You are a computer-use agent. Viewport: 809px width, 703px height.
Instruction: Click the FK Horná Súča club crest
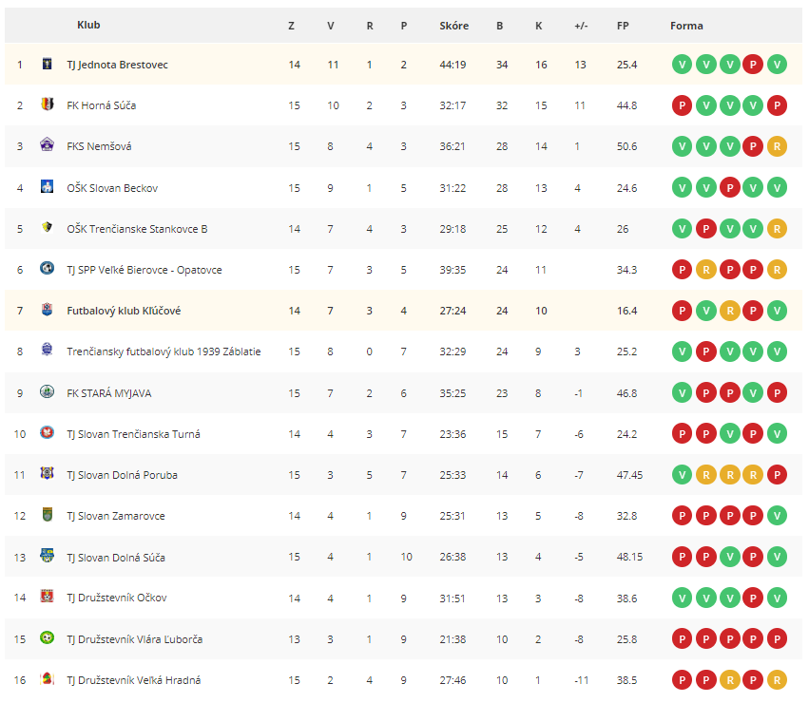point(47,104)
